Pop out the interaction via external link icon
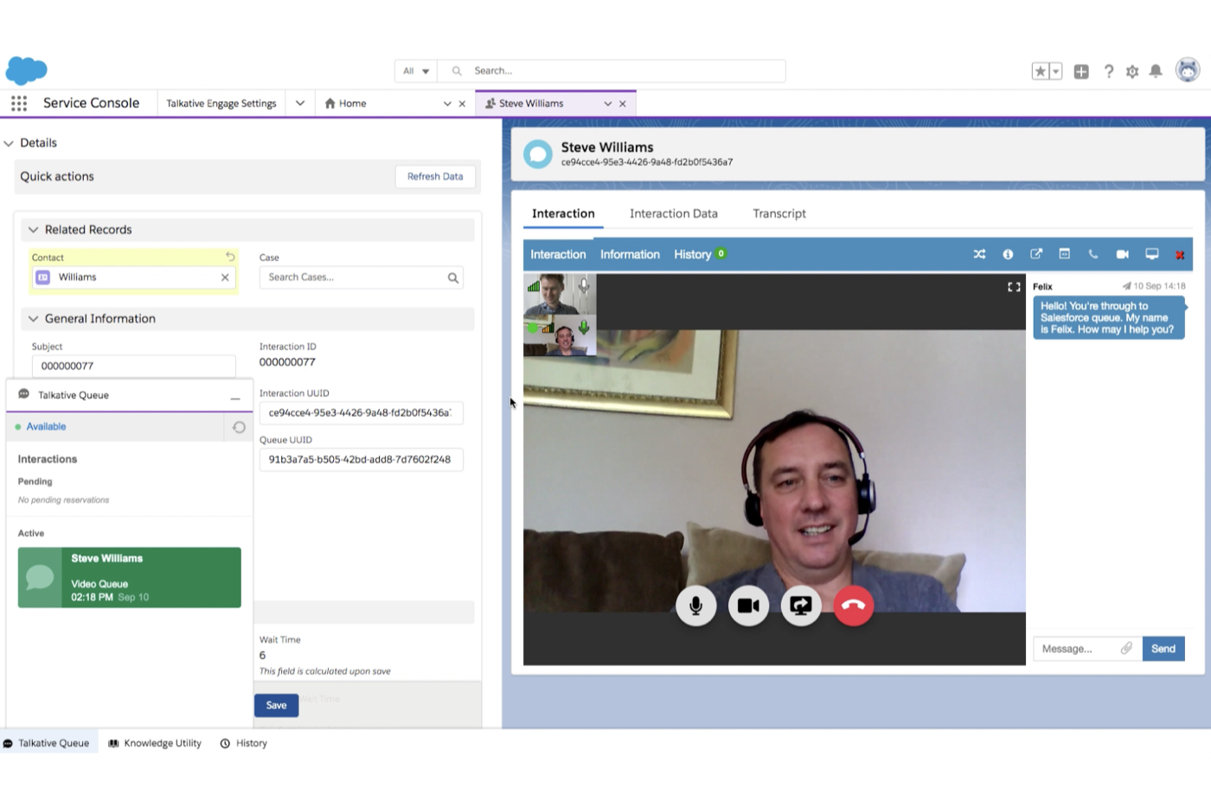The width and height of the screenshot is (1211, 808). tap(1036, 254)
